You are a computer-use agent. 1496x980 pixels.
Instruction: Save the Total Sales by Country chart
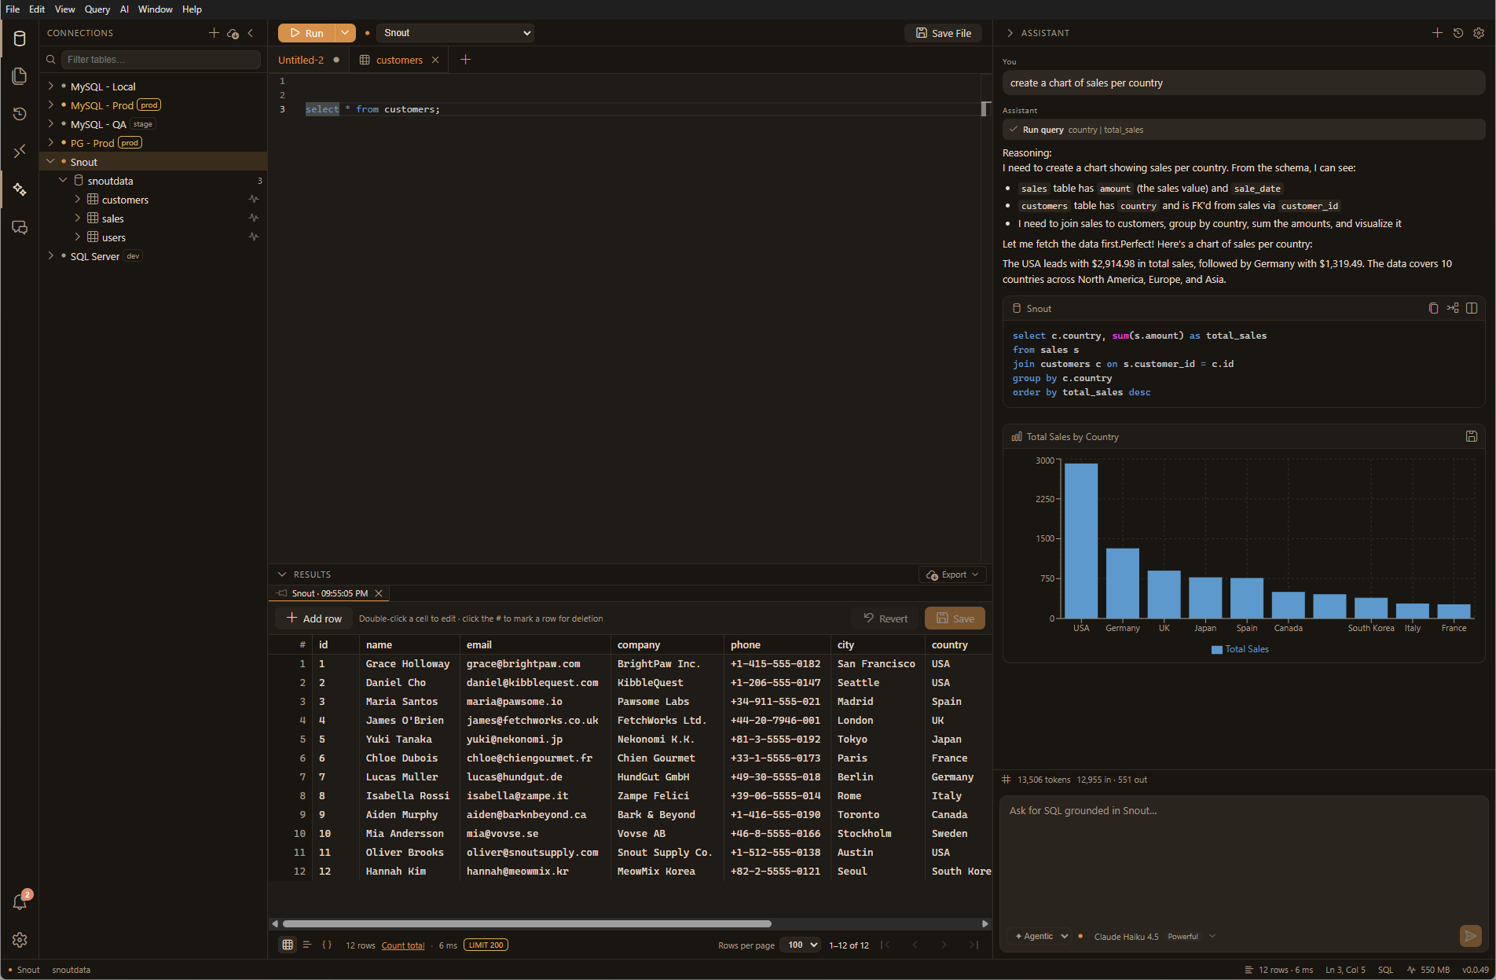point(1472,436)
